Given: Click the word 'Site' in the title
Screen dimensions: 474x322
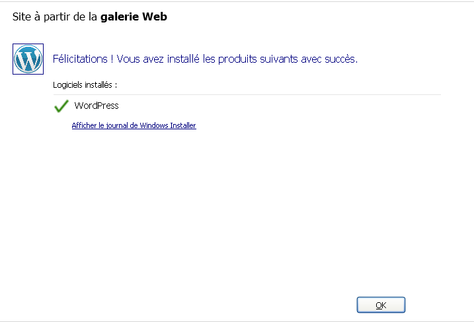Looking at the screenshot, I should [x=21, y=17].
